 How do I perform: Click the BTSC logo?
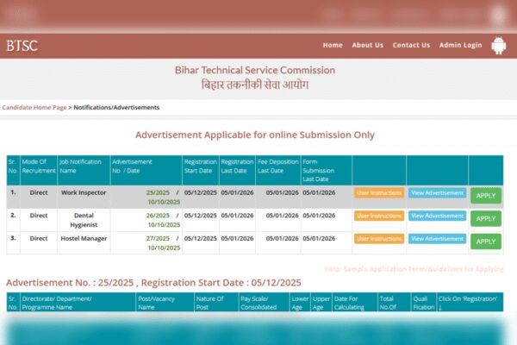22,46
